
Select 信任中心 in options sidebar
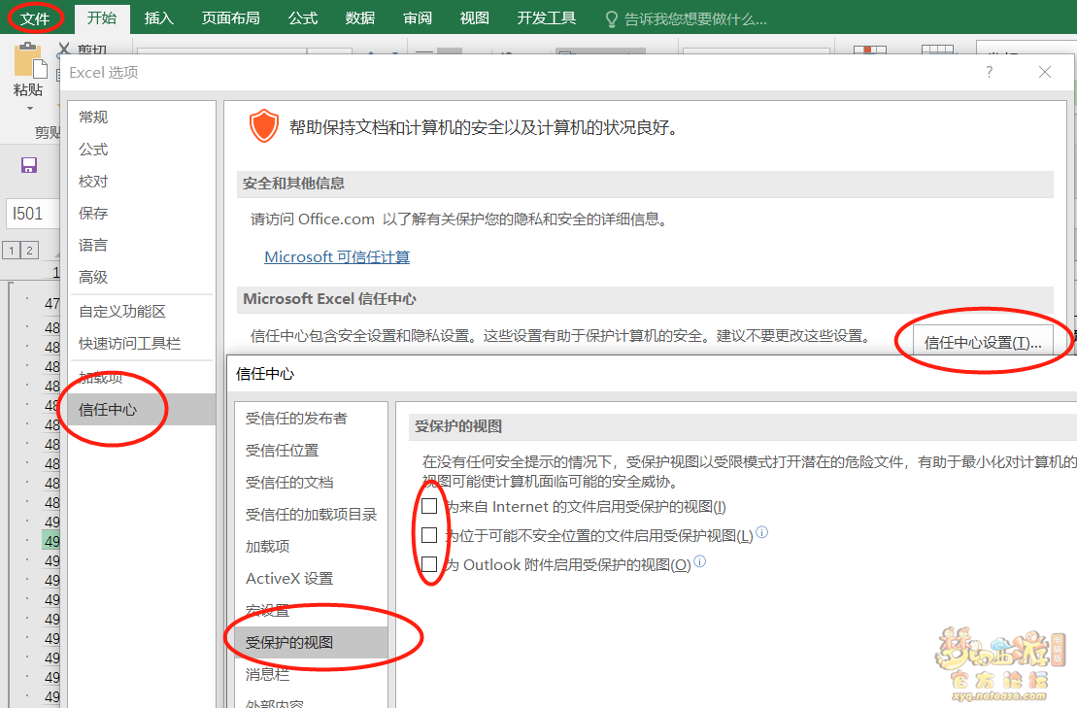142,410
